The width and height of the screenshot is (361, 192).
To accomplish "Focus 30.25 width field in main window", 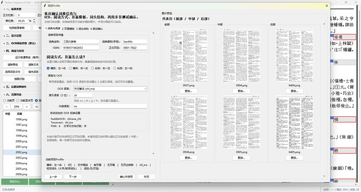I will (22, 21).
